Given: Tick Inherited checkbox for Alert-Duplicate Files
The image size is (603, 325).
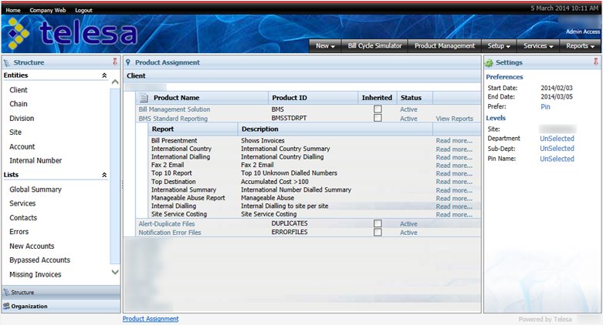Looking at the screenshot, I should pyautogui.click(x=378, y=223).
